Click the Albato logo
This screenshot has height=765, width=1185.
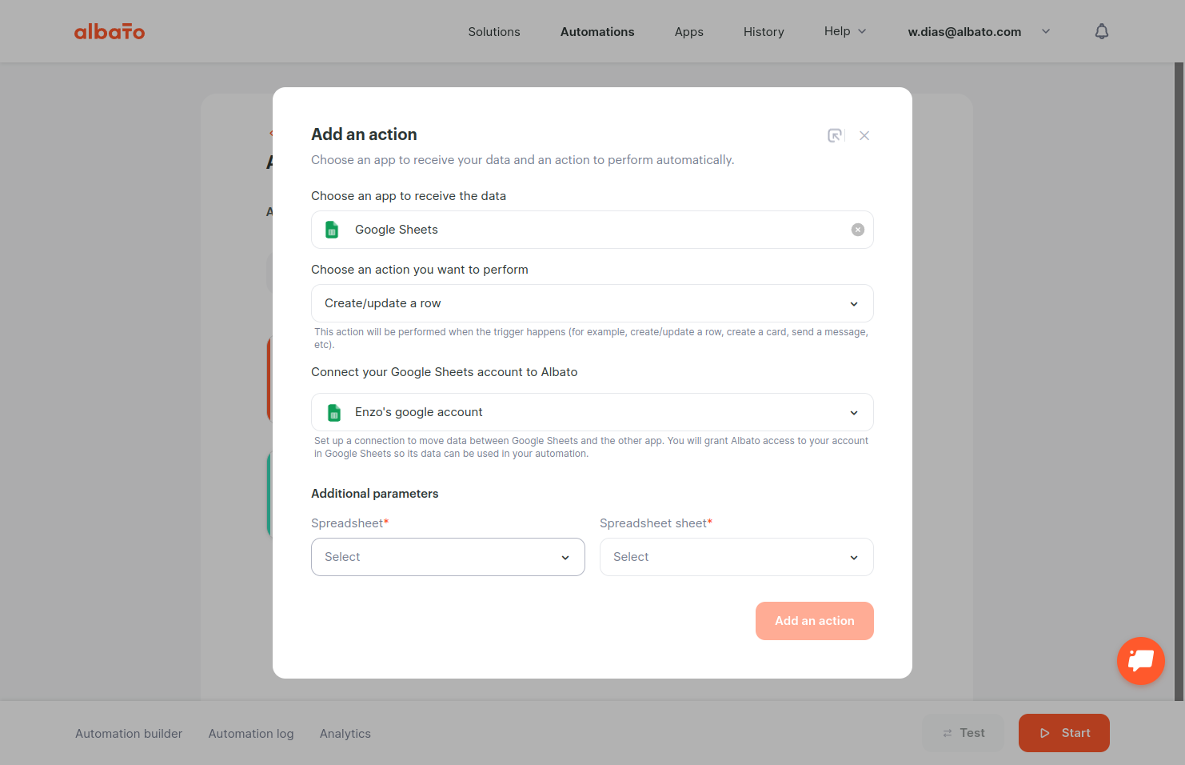(110, 32)
